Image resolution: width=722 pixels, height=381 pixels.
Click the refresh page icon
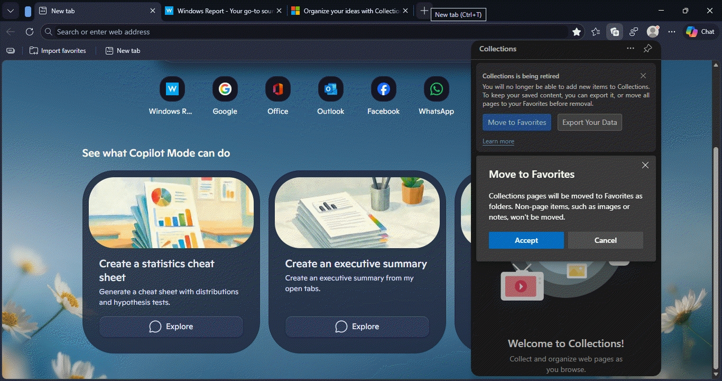tap(30, 32)
